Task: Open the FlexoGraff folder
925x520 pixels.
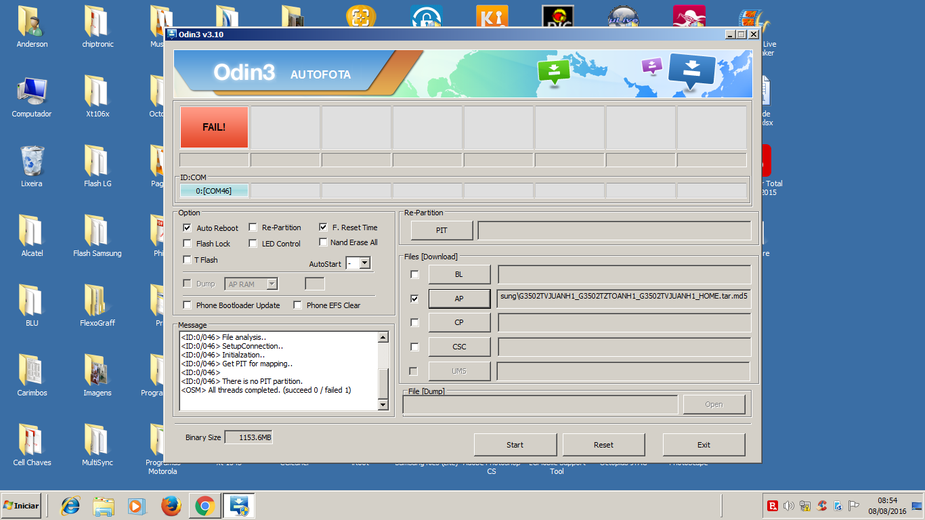Action: pyautogui.click(x=98, y=306)
